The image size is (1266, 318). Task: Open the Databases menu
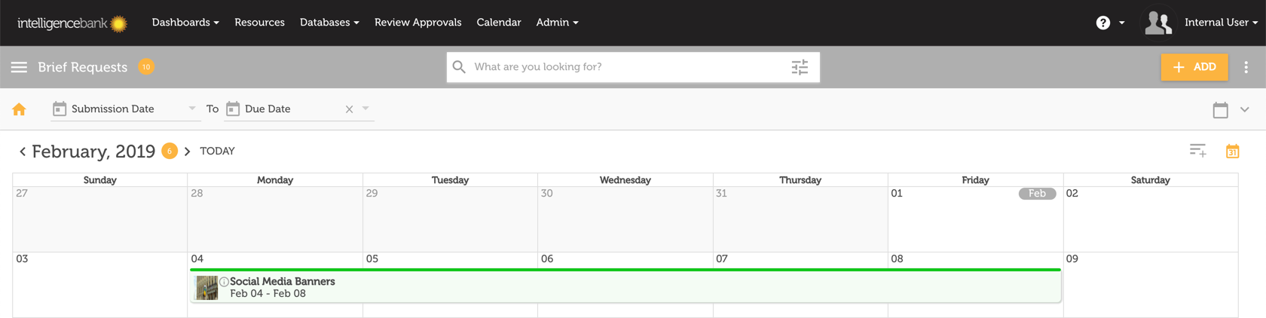[329, 23]
